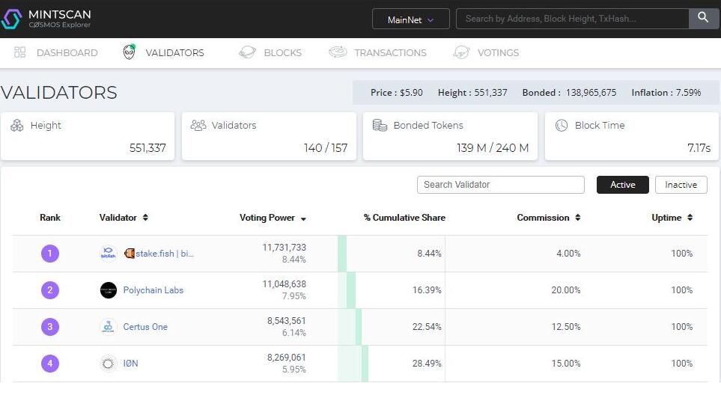Click the rank 1 purple badge

coord(50,253)
